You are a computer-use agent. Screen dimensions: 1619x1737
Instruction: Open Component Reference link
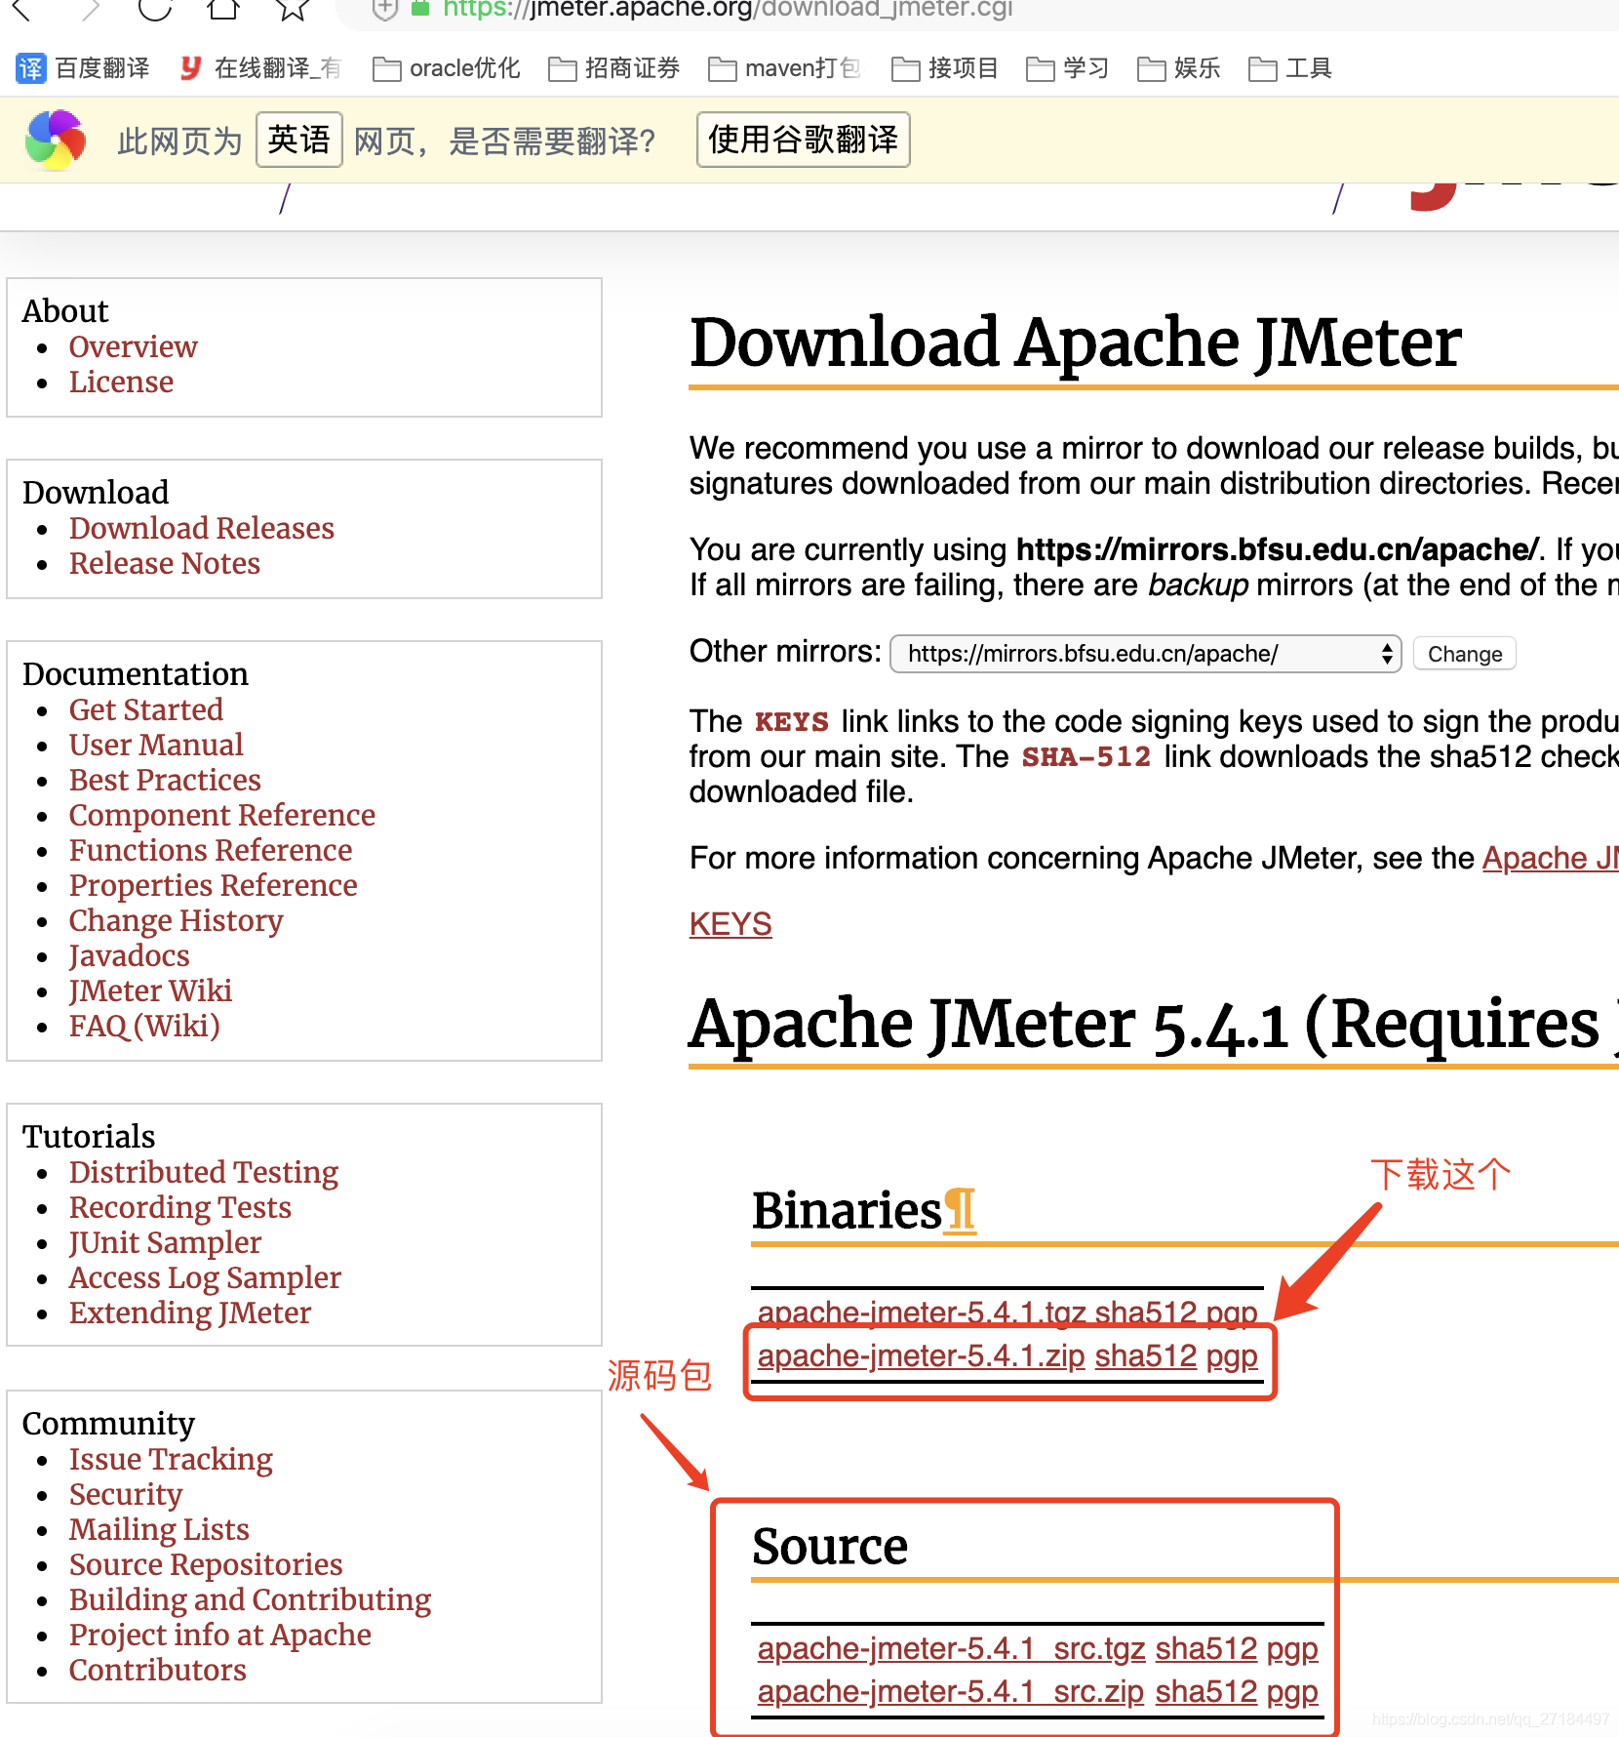coord(222,815)
